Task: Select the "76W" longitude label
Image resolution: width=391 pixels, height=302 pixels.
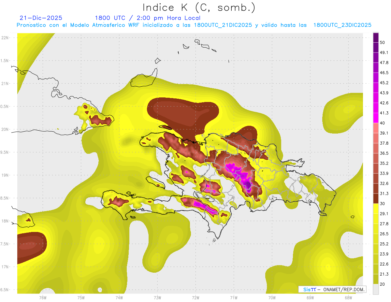Action: 43,298
